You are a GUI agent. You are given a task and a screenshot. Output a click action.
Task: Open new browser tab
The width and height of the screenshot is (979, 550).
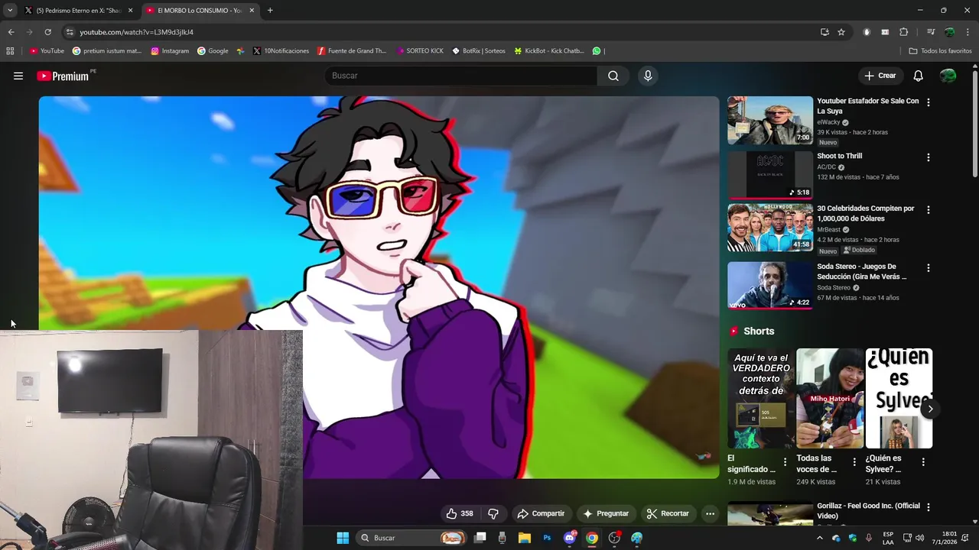tap(270, 10)
